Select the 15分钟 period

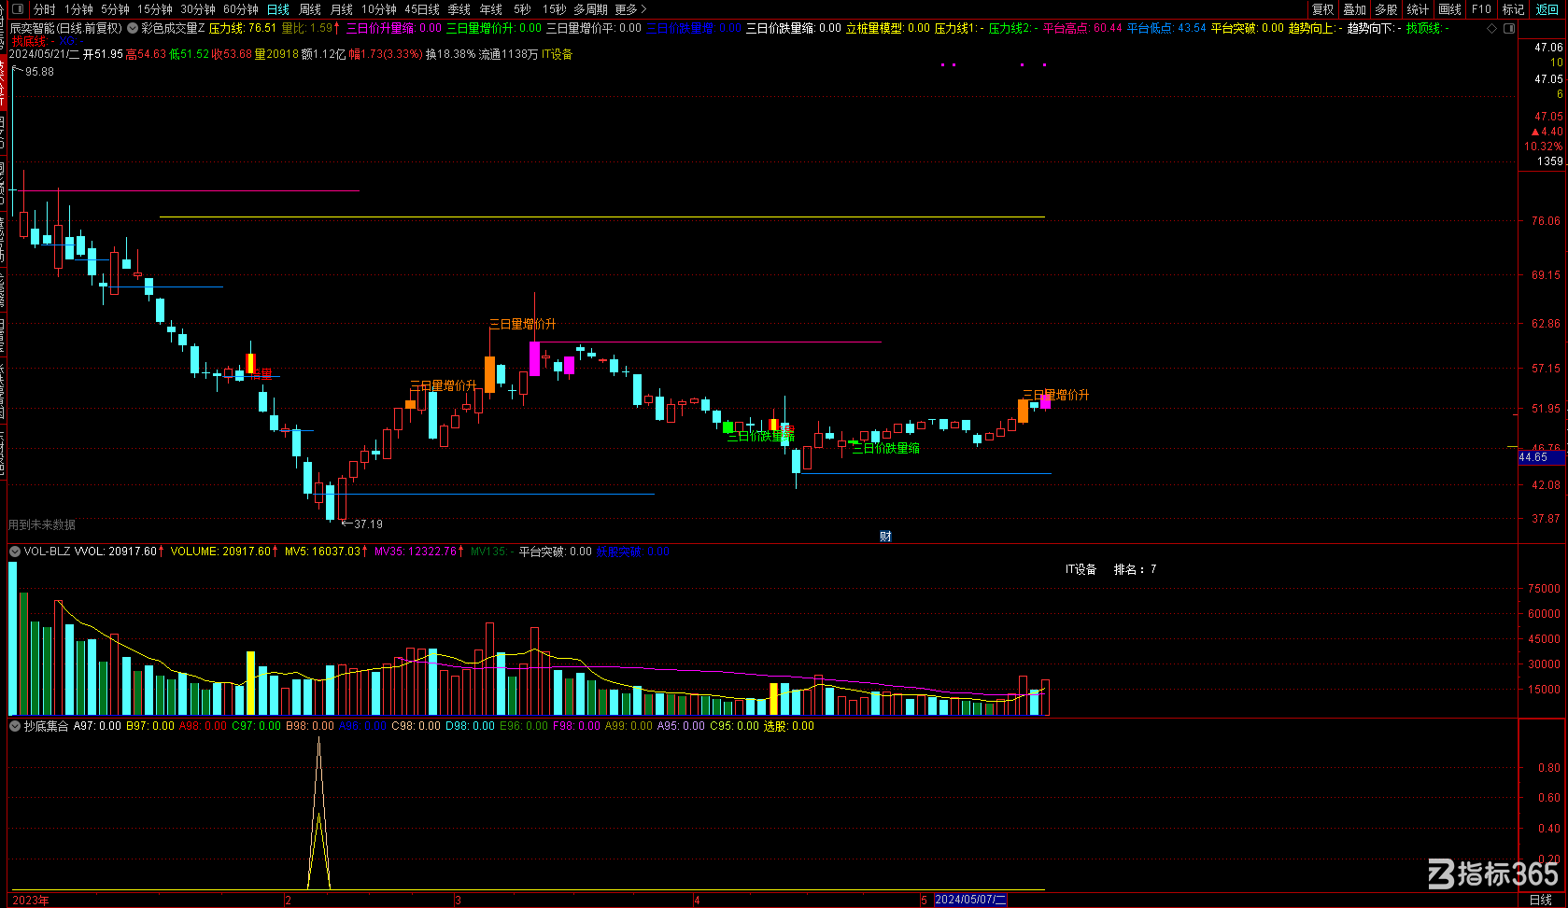[155, 9]
